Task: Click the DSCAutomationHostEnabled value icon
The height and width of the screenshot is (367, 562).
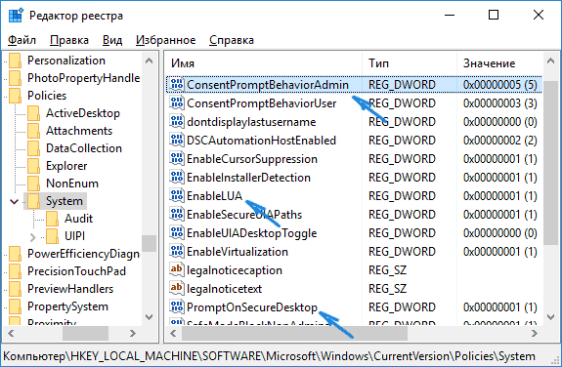Action: tap(177, 141)
